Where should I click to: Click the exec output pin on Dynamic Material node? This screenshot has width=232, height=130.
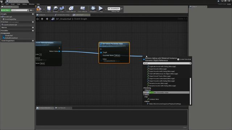tap(59, 48)
